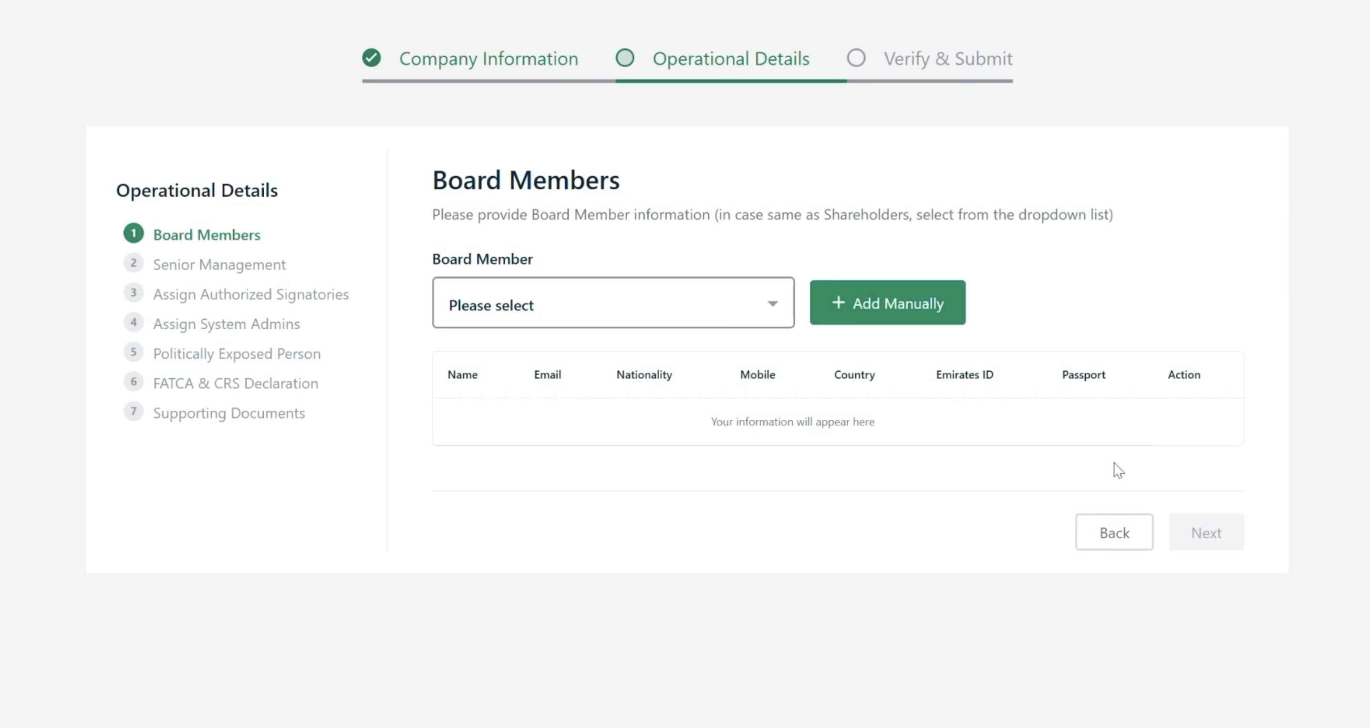The image size is (1370, 728).
Task: Click the Next button
Action: (1206, 532)
